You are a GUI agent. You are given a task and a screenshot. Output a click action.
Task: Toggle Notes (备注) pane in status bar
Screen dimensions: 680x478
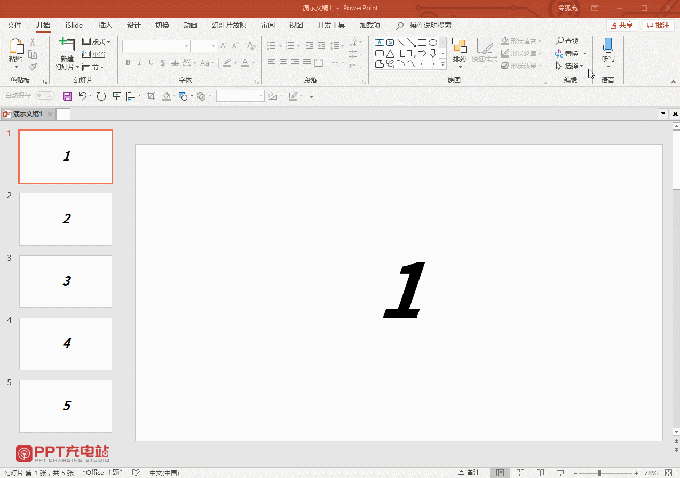(469, 473)
